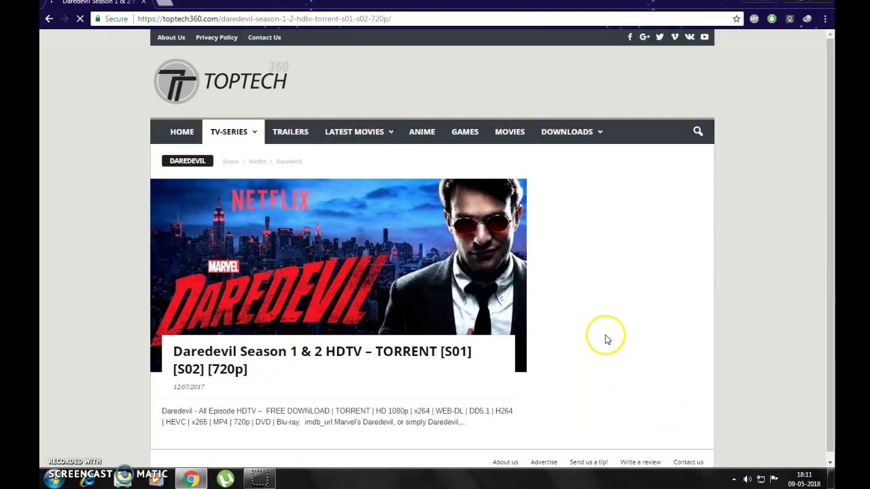Click the page vertical scrollbar up arrow
The height and width of the screenshot is (489, 870).
(830, 35)
